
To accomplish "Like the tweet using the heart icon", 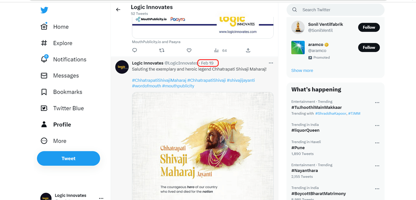I will point(189,50).
